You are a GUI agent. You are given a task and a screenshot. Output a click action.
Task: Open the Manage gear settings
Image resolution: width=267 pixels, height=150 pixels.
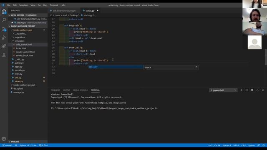[4, 139]
